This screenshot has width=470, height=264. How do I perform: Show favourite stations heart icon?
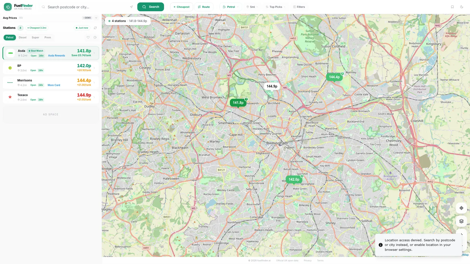click(x=88, y=37)
